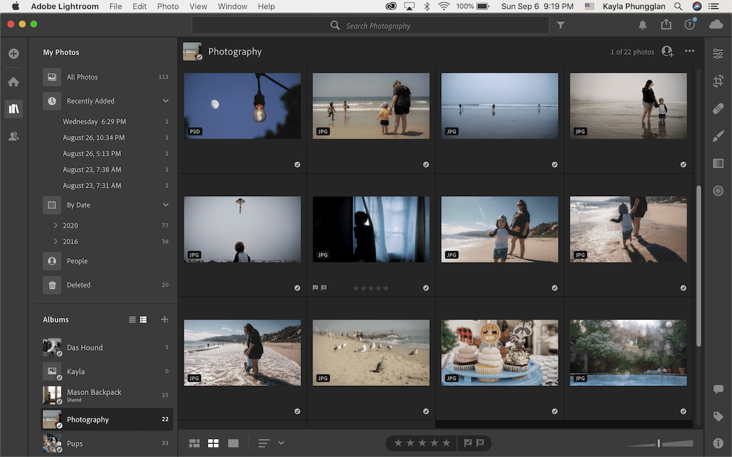Open the Edit sliders panel
This screenshot has height=457, width=732.
click(718, 54)
